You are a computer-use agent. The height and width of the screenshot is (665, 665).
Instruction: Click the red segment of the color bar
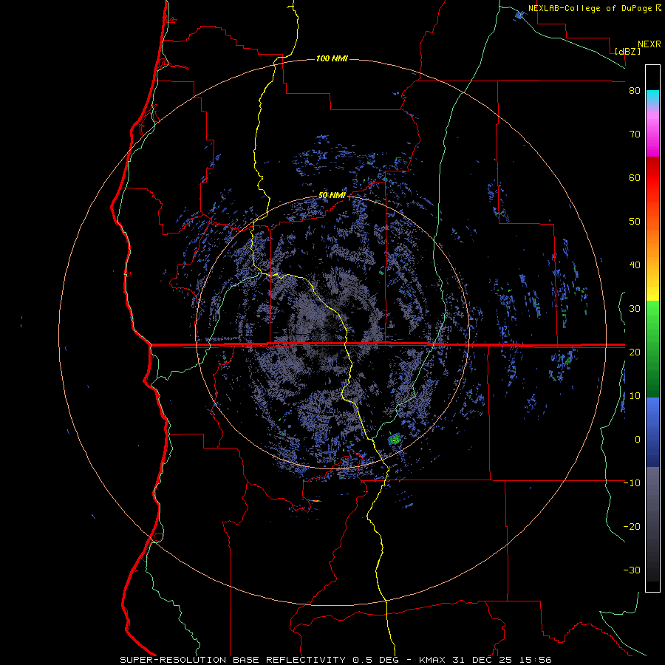pos(652,178)
